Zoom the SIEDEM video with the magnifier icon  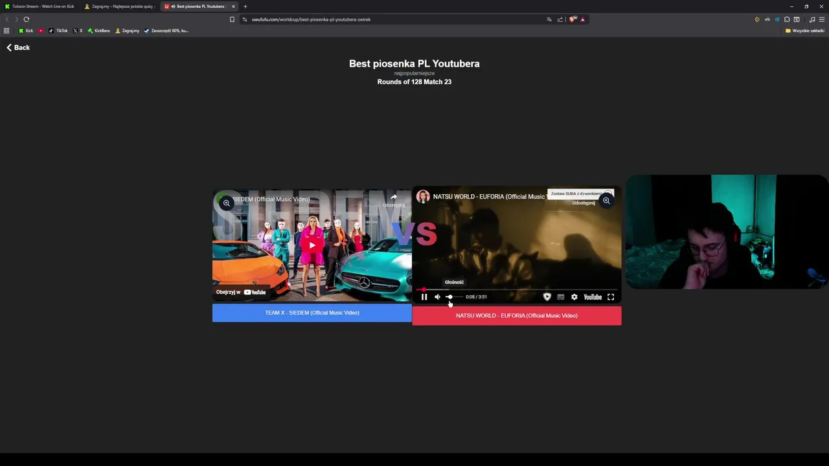[227, 203]
